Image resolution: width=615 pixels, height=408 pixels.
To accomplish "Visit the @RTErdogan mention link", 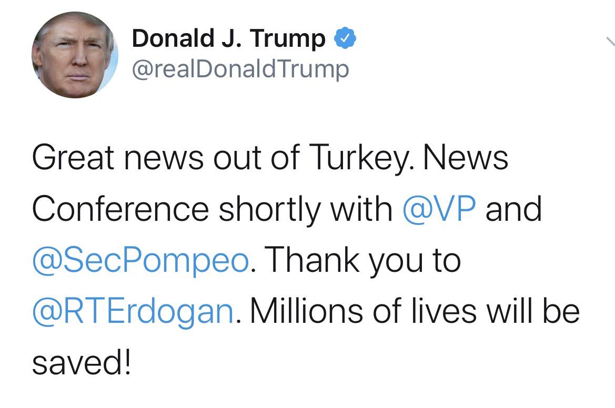I will [x=133, y=311].
